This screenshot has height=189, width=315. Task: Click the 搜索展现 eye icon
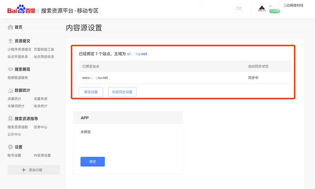tap(10, 69)
